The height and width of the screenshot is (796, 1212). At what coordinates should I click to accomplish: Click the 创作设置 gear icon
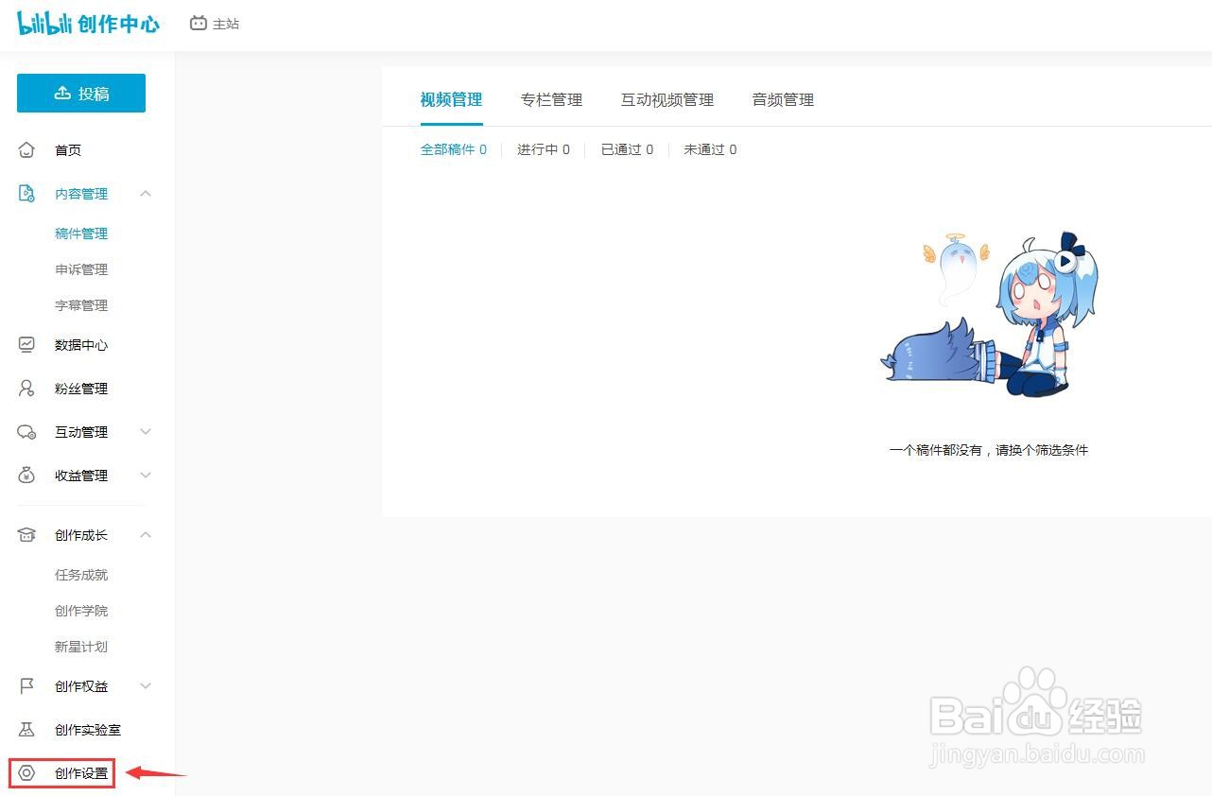[26, 773]
